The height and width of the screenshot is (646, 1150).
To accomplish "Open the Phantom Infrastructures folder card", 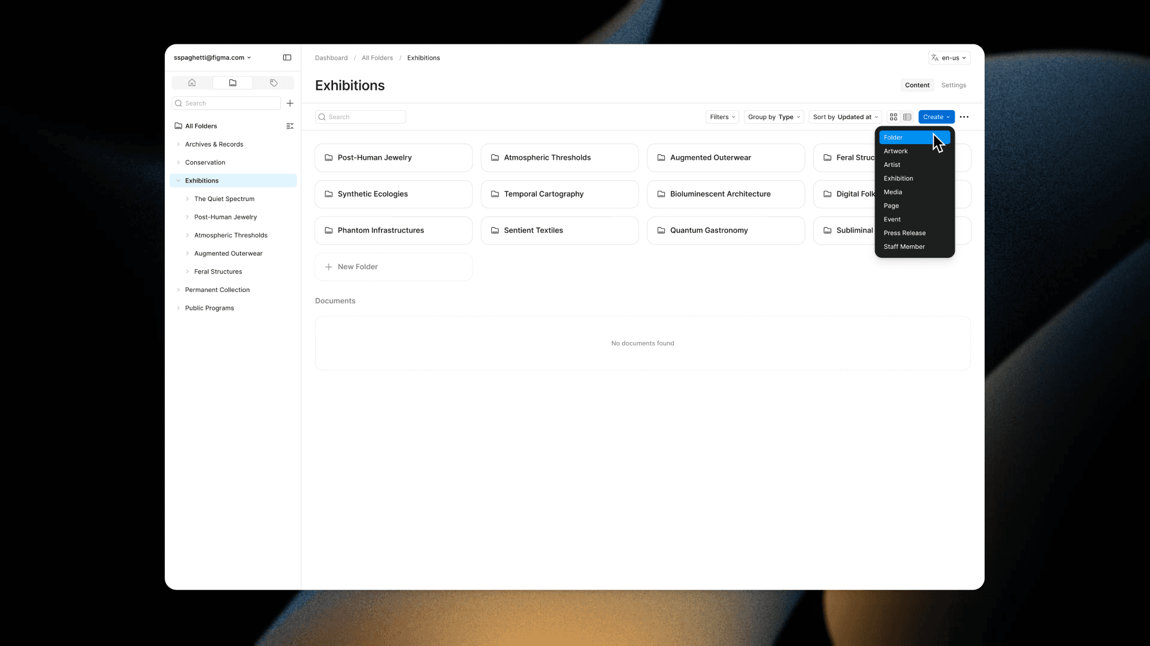I will [394, 231].
